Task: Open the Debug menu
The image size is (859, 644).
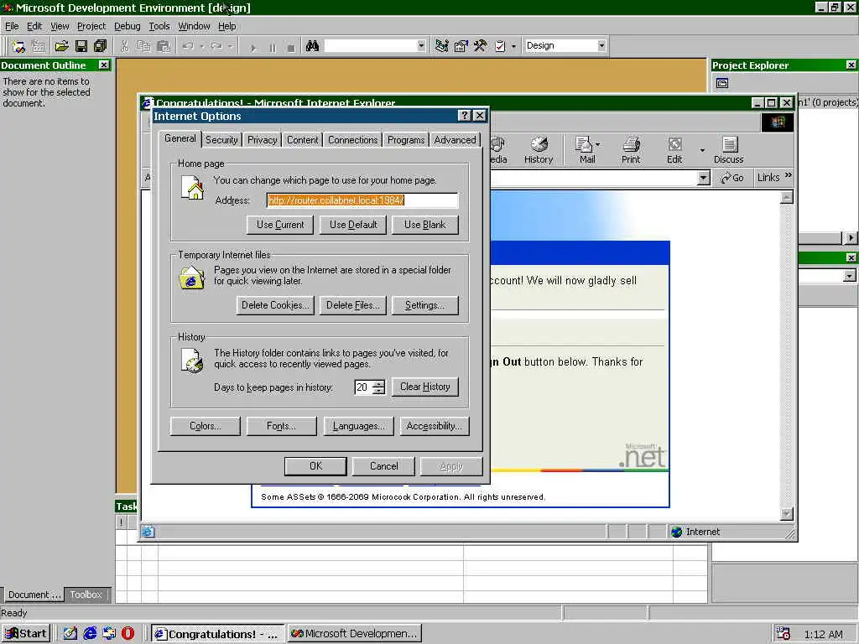Action: [128, 26]
